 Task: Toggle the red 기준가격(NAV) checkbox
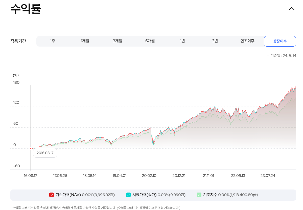(51, 195)
